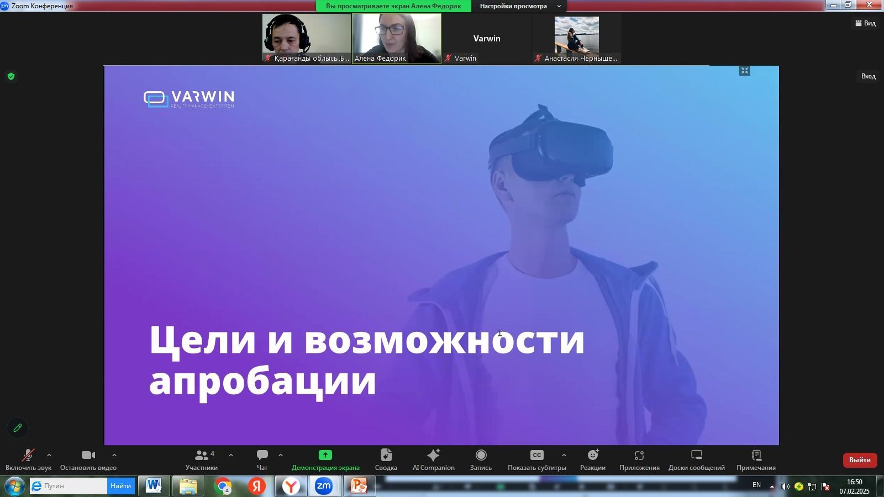The width and height of the screenshot is (884, 497).
Task: Click the Screen share demonstration button
Action: tap(325, 459)
